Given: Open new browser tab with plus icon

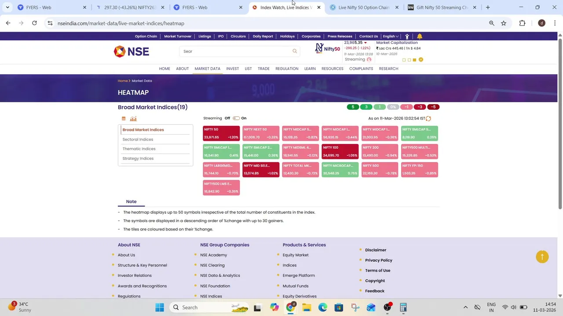Looking at the screenshot, I should point(488,7).
